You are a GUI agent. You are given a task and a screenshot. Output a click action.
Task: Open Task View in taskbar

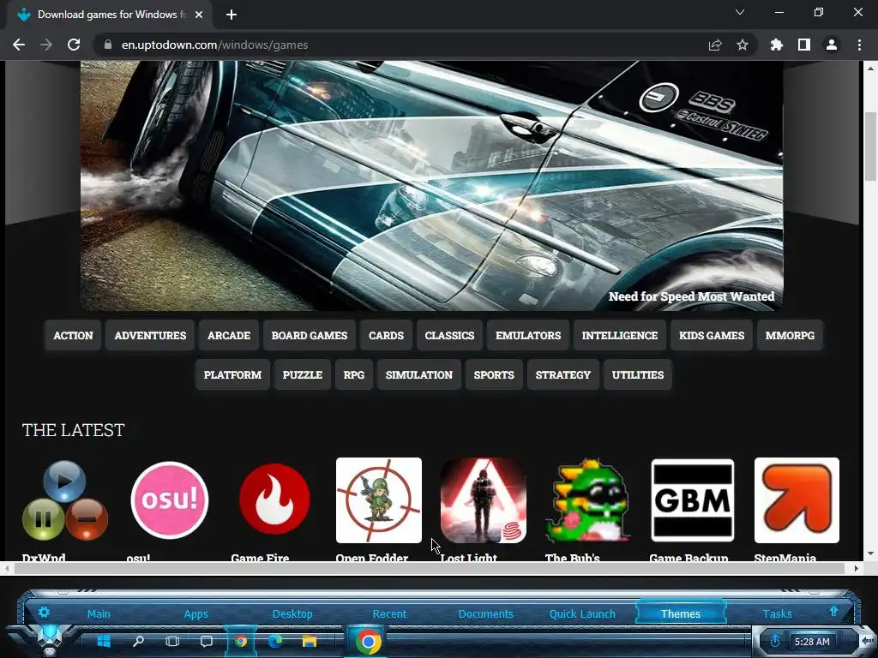(x=172, y=641)
